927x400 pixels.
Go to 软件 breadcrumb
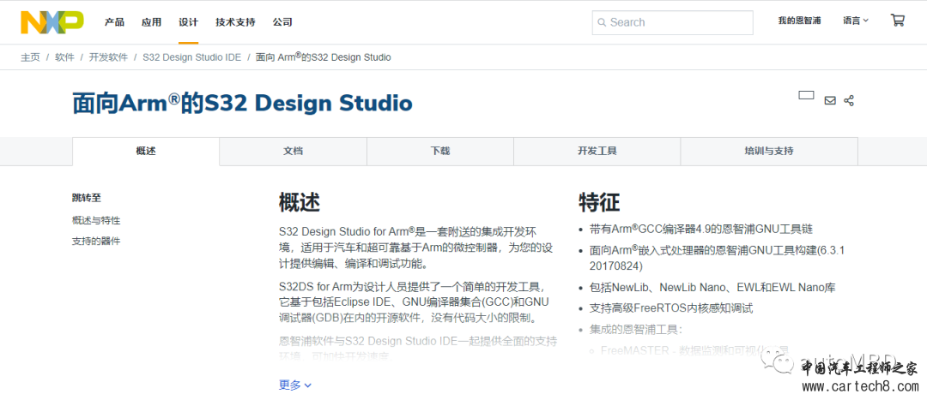(x=64, y=57)
